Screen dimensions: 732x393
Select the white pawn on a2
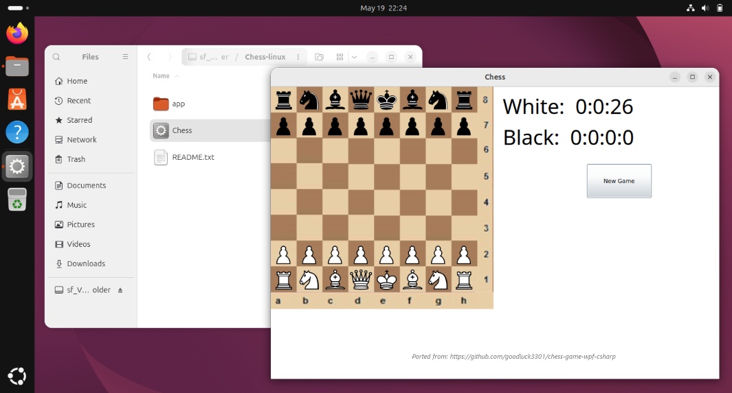pos(283,254)
